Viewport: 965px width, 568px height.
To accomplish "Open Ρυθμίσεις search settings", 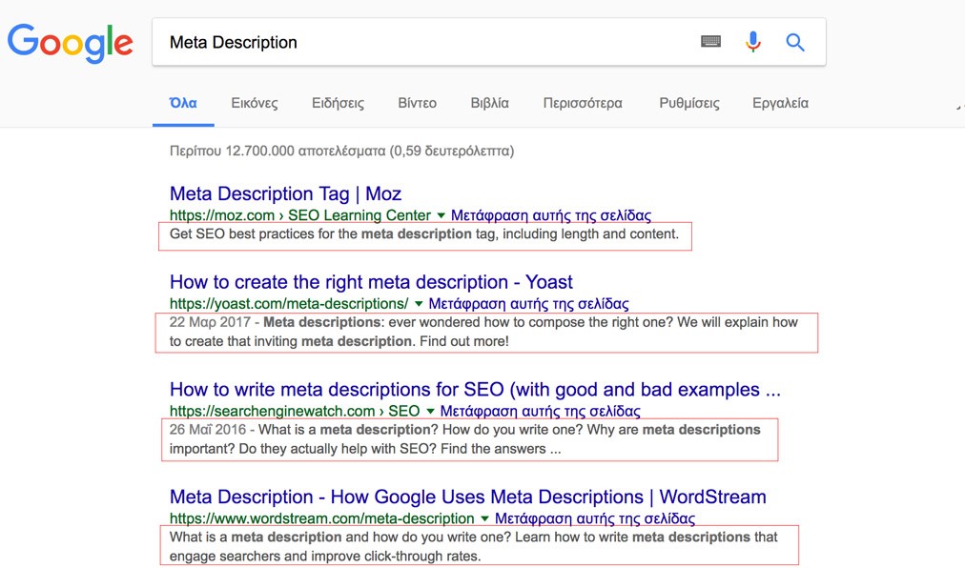I will (x=688, y=103).
